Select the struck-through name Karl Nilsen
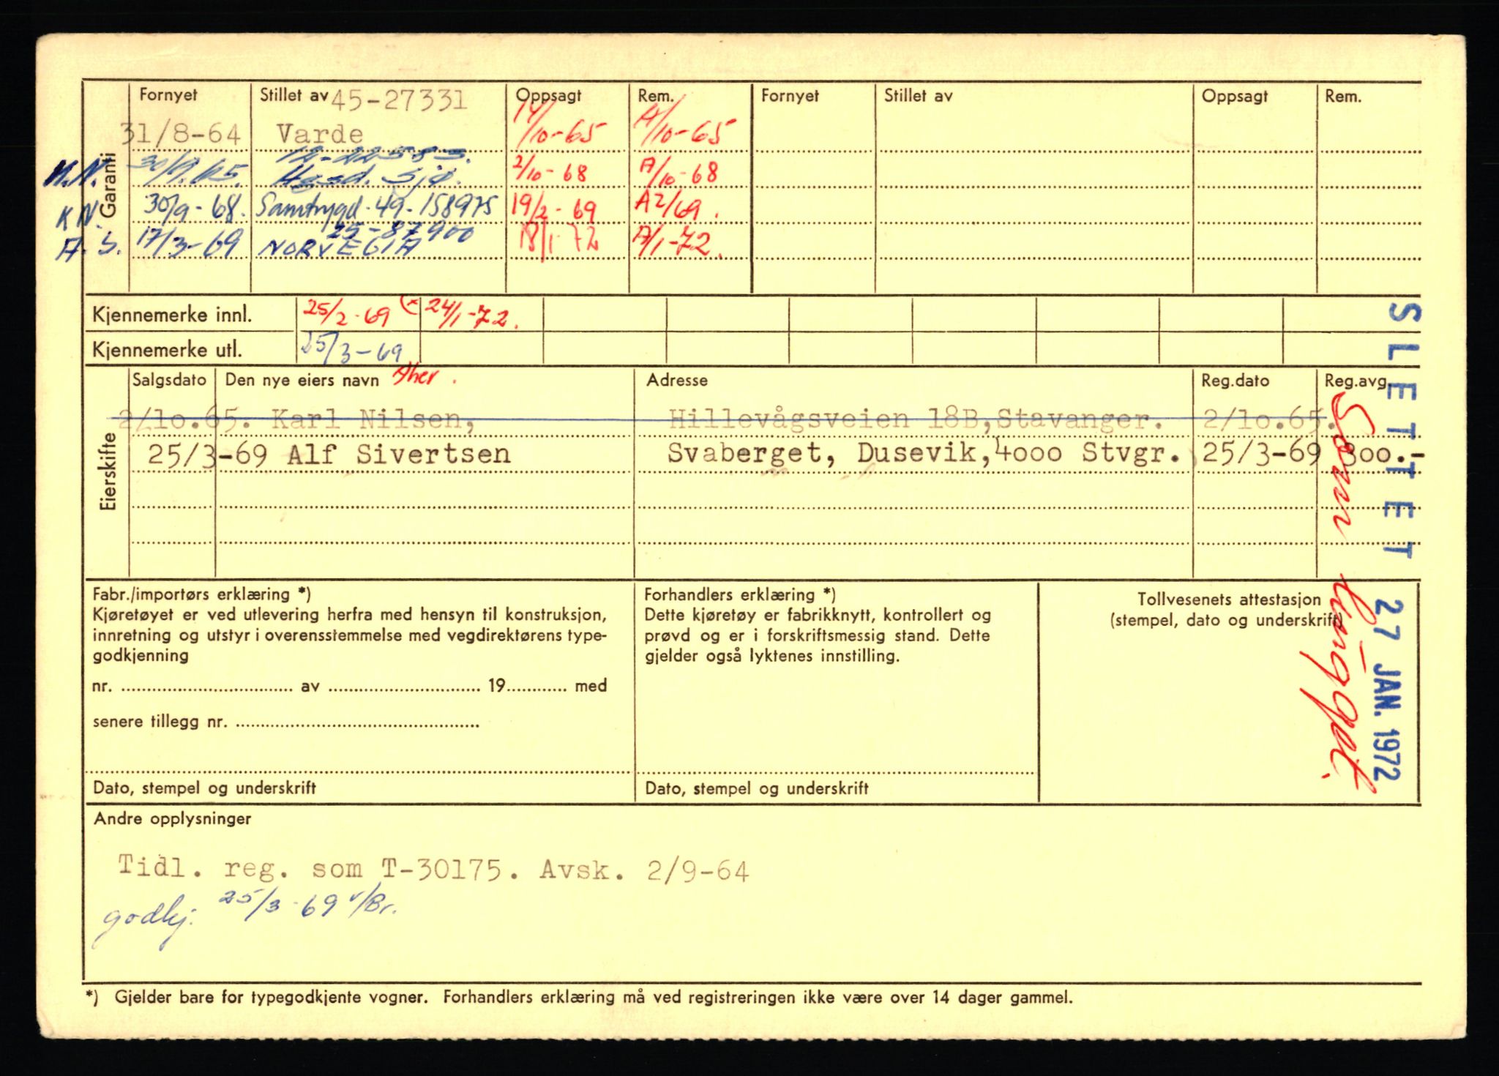Screen dimensions: 1499x1076 372,419
